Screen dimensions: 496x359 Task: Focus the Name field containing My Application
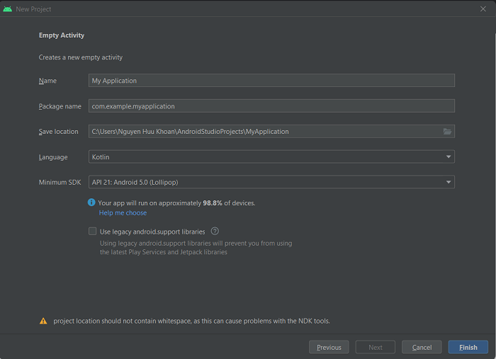click(271, 81)
